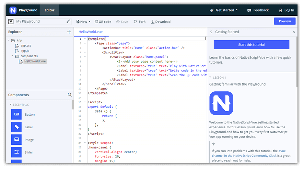Open the Editor tab
303x169 pixels.
pyautogui.click(x=49, y=10)
